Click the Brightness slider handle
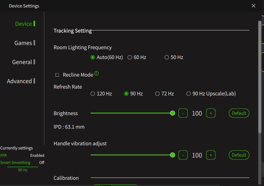This screenshot has width=264, height=186. click(x=172, y=113)
